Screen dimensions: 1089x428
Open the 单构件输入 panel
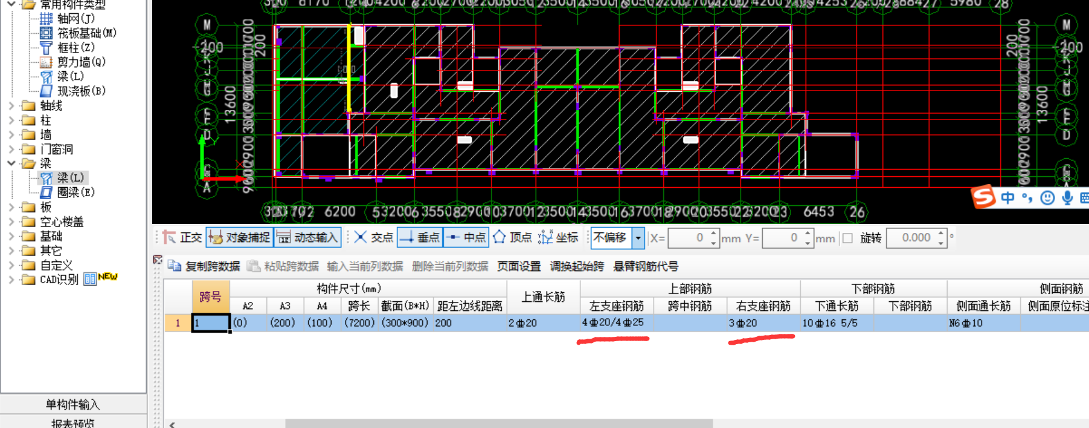click(x=73, y=404)
